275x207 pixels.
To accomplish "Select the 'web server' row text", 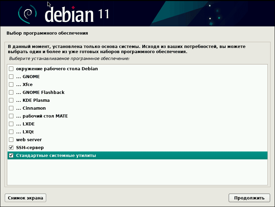I will point(29,140).
